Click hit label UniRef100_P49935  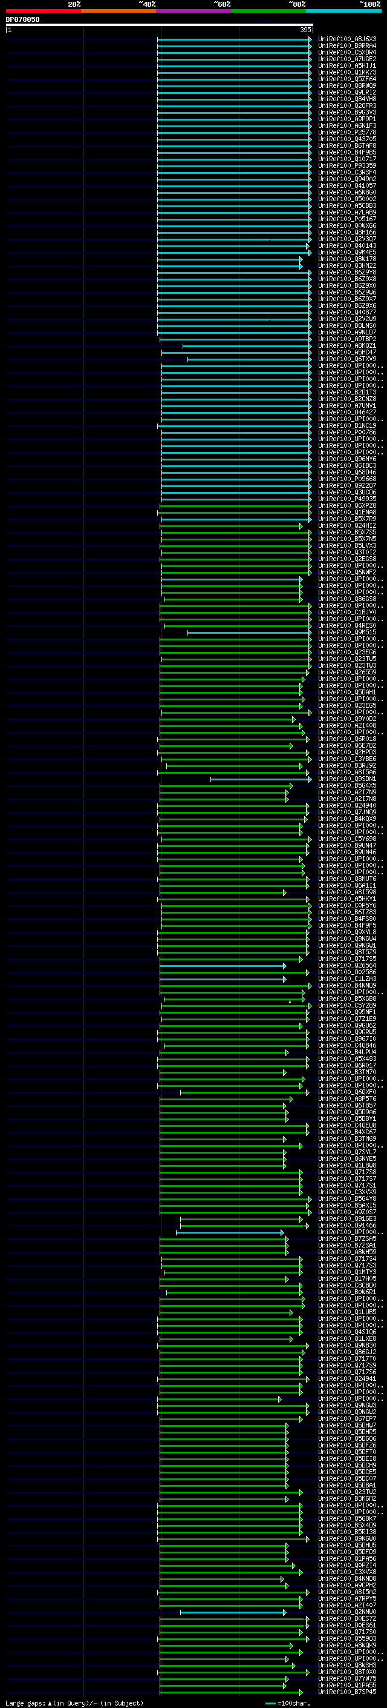click(x=347, y=499)
